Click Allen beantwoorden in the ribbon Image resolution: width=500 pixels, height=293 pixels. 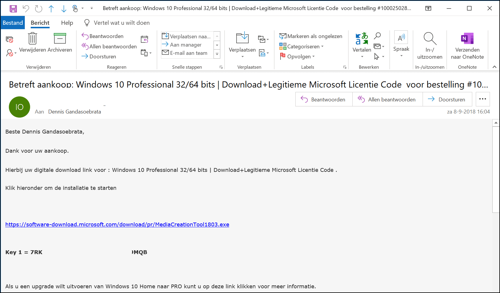(x=109, y=46)
